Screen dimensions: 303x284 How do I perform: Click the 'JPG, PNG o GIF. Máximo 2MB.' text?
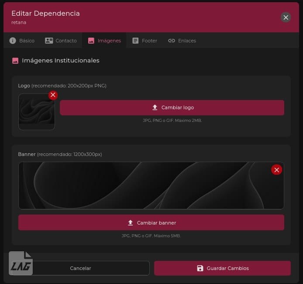click(x=172, y=121)
